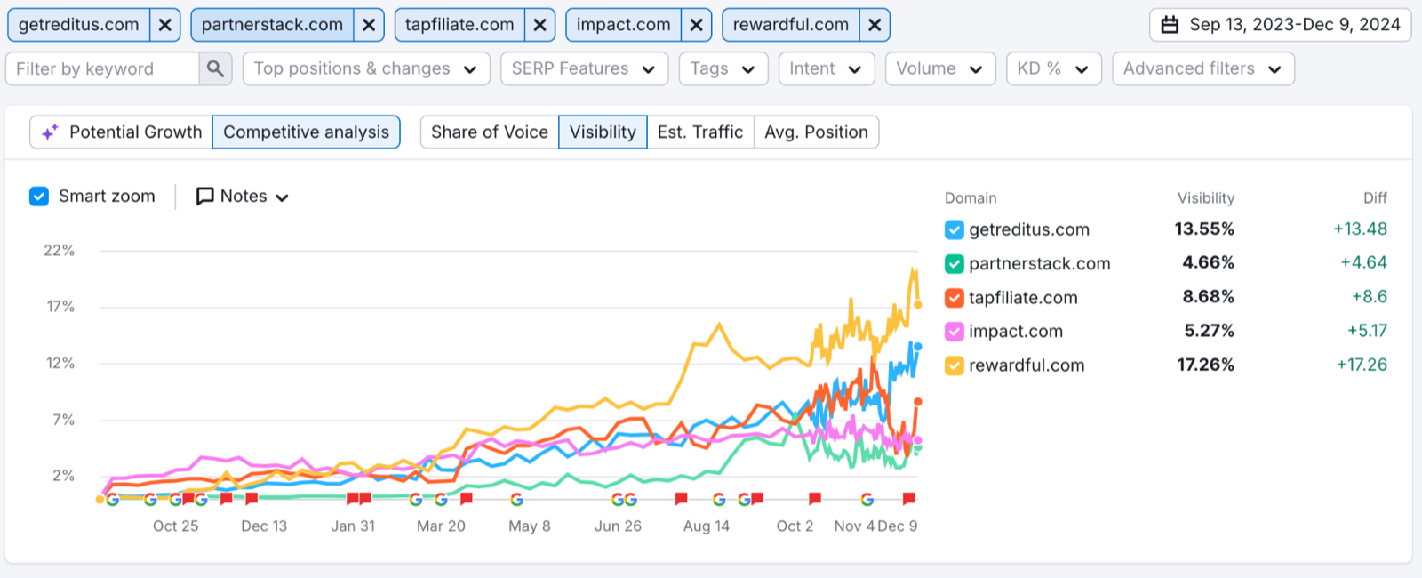Remove getreditus.com domain chip
Screen dimensions: 1422x578
164,25
